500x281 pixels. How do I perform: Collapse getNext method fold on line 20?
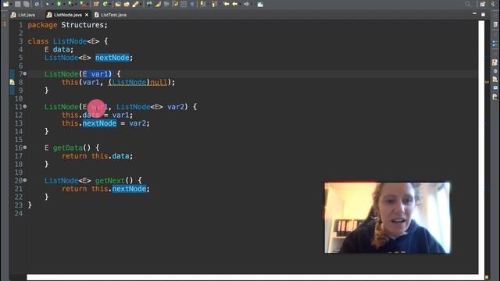25,180
